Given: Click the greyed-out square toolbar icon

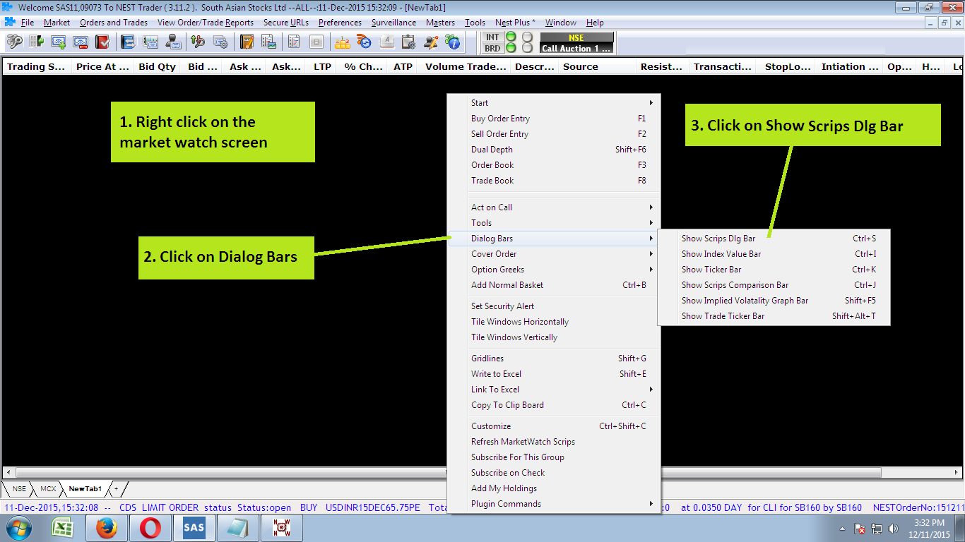Looking at the screenshot, I should pyautogui.click(x=316, y=42).
